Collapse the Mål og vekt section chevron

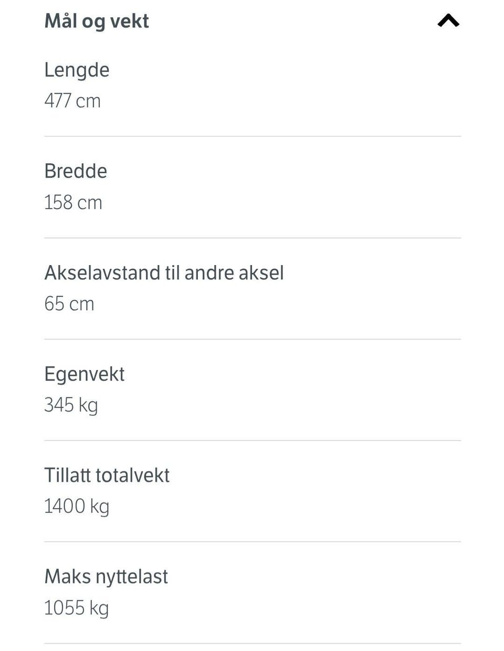coord(448,21)
